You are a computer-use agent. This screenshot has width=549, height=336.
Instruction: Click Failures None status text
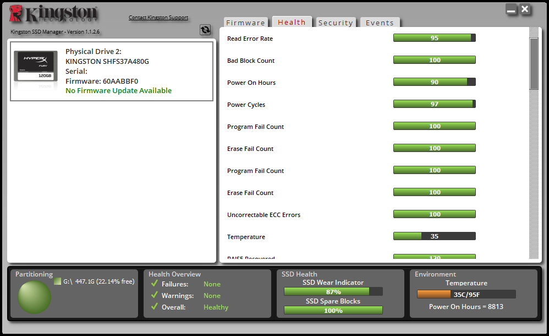[212, 284]
